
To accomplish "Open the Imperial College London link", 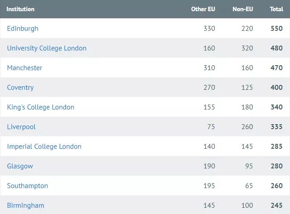I will pos(44,147).
